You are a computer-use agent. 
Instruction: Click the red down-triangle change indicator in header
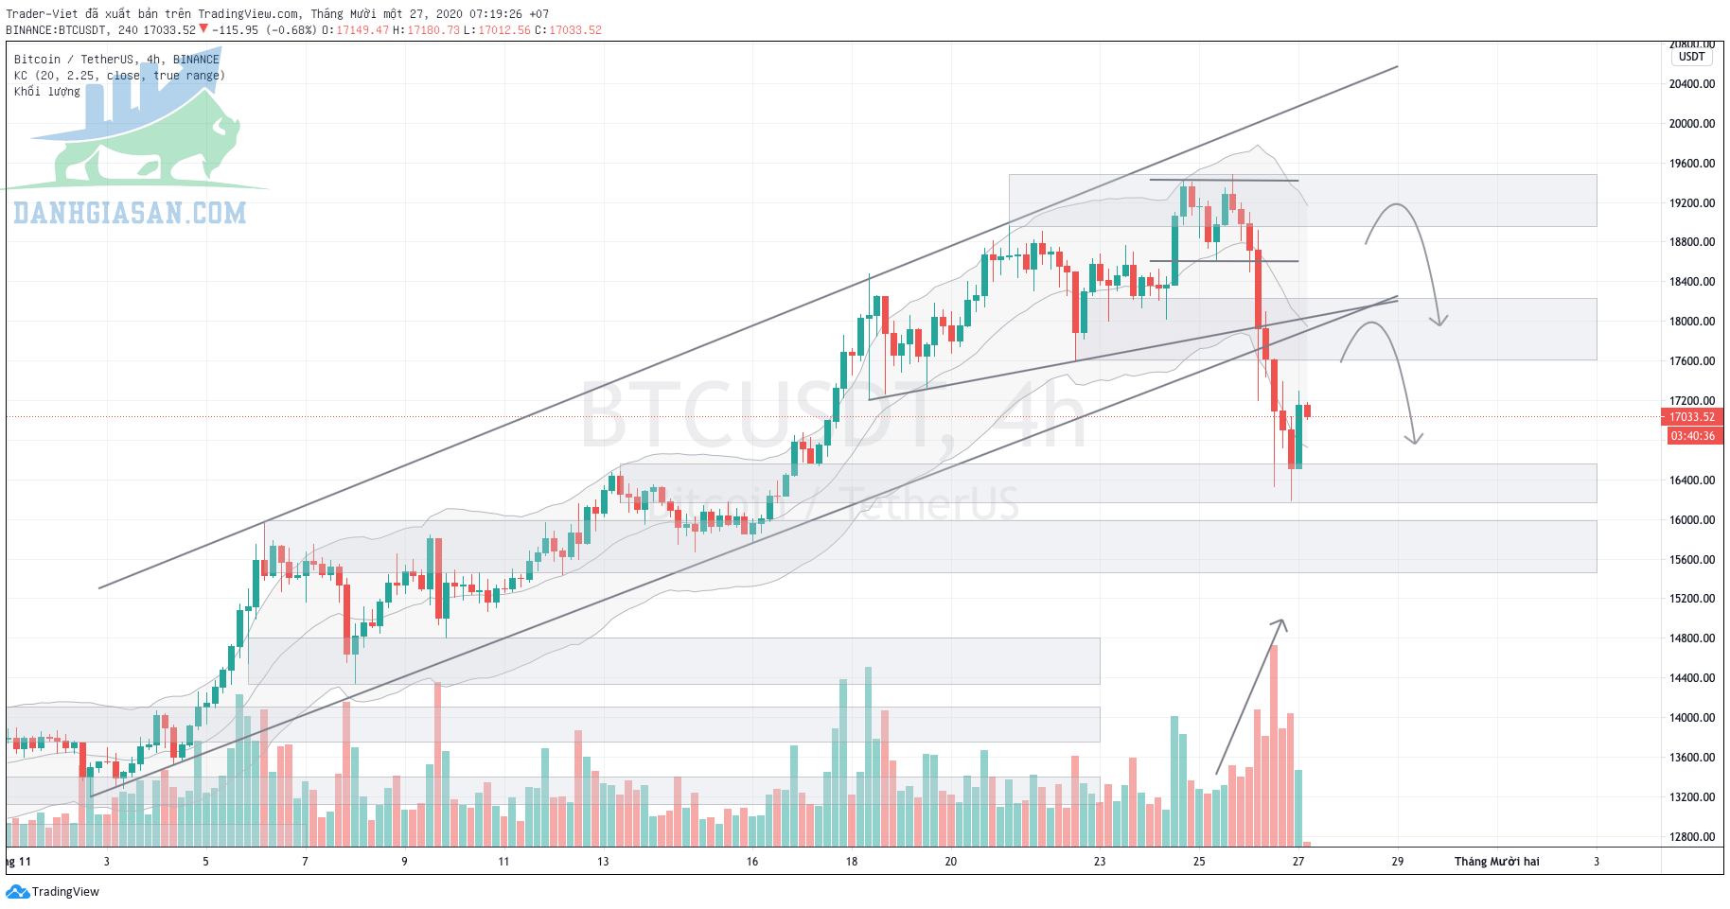(203, 29)
